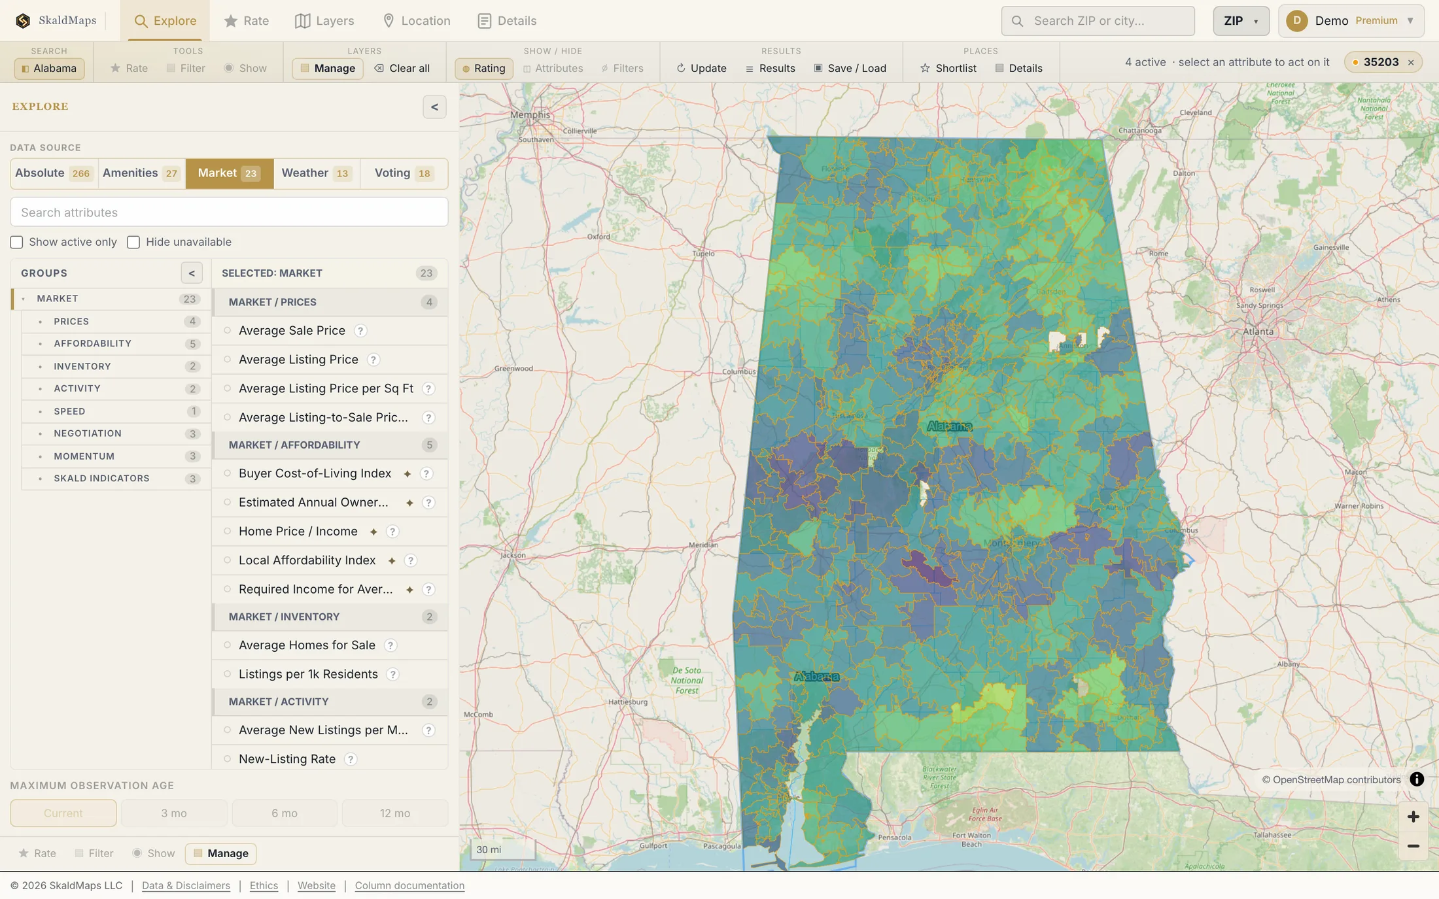Select Average Homes for Sale attribute radio
Viewport: 1439px width, 899px height.
tap(228, 645)
